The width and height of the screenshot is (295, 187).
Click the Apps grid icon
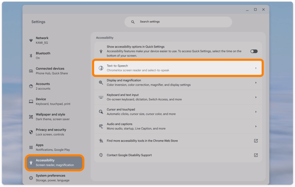(x=31, y=147)
